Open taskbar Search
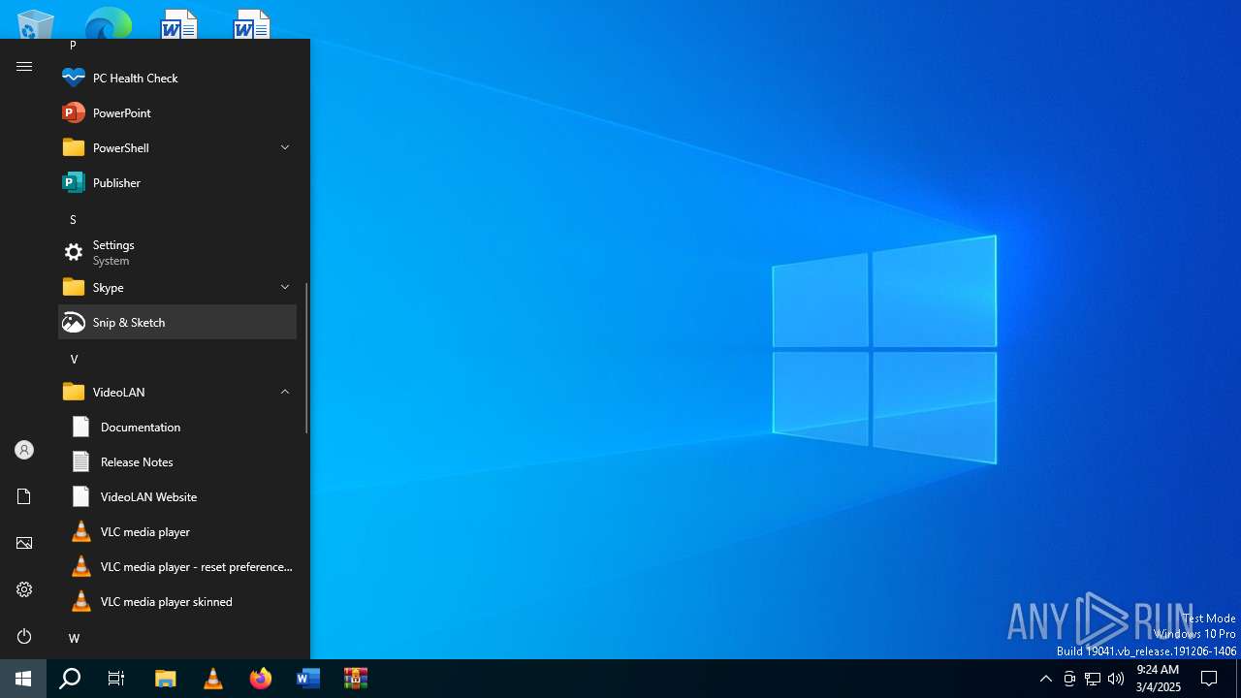1241x698 pixels. (x=70, y=679)
